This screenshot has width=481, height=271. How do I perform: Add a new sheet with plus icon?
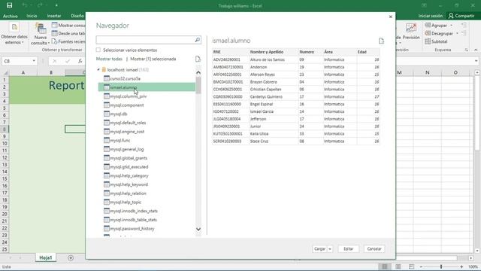(71, 257)
